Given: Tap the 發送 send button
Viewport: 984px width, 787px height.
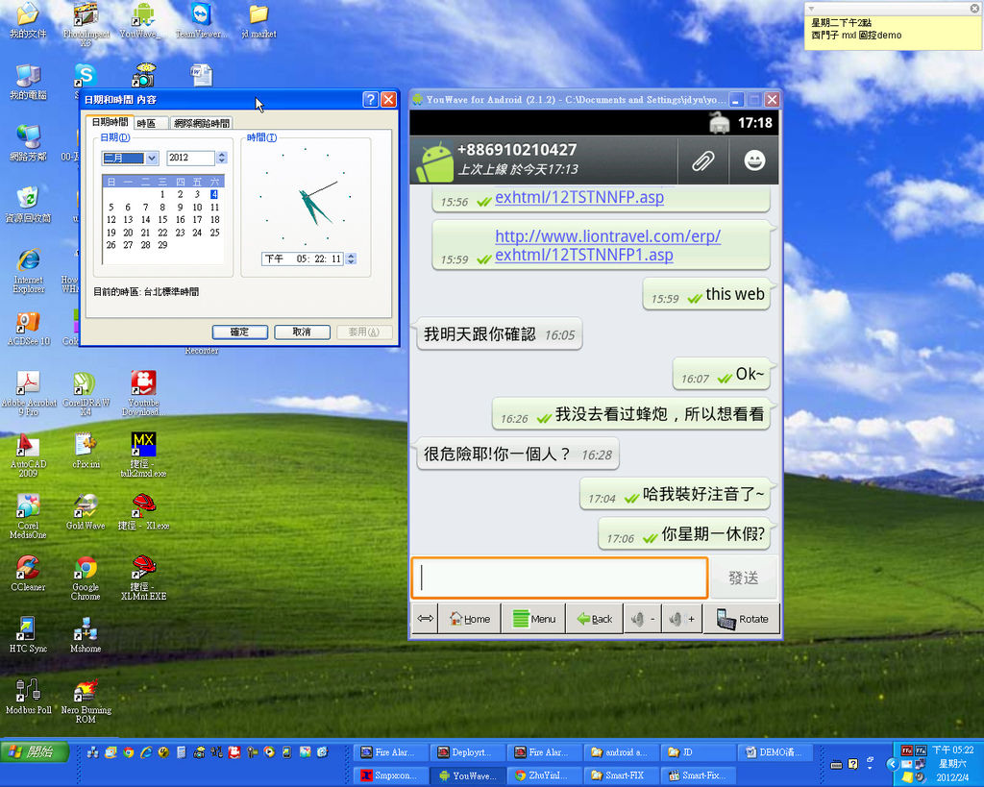Looking at the screenshot, I should tap(743, 578).
